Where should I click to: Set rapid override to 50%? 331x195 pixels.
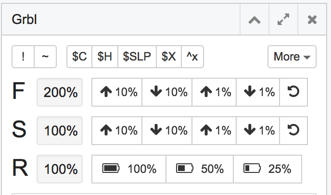point(200,169)
